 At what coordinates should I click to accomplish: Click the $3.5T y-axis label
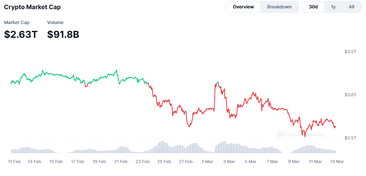coord(351,51)
